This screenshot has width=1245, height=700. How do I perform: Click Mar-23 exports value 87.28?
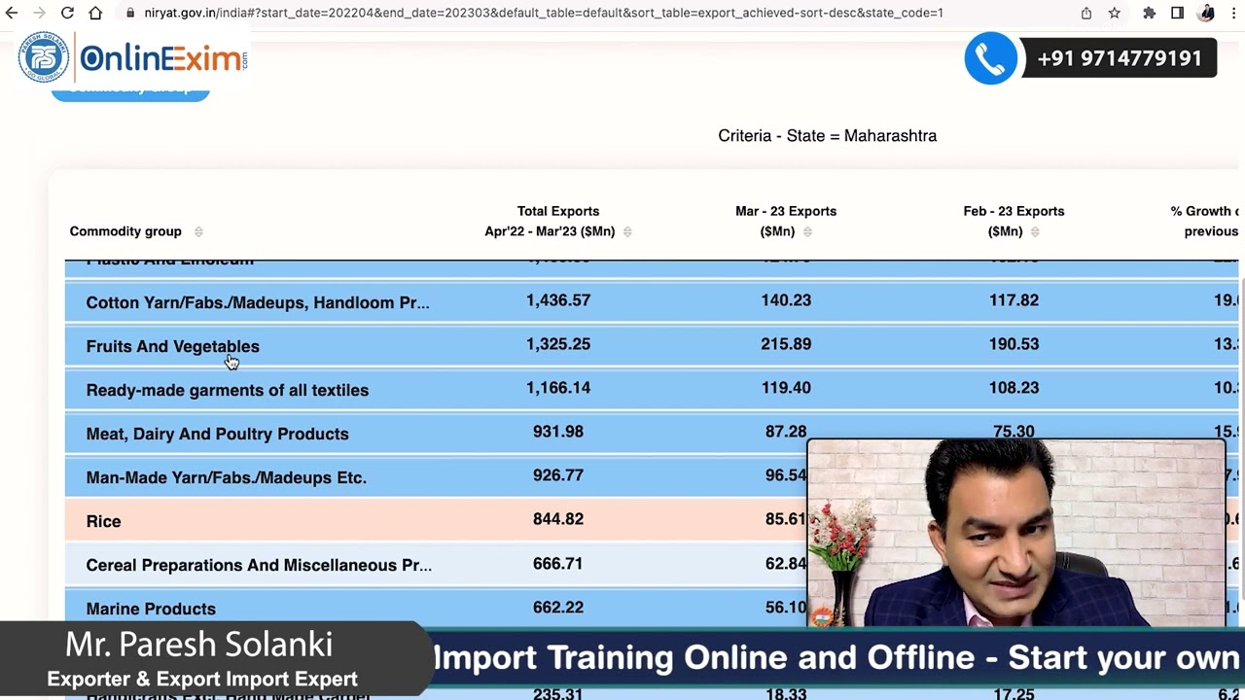tap(786, 432)
